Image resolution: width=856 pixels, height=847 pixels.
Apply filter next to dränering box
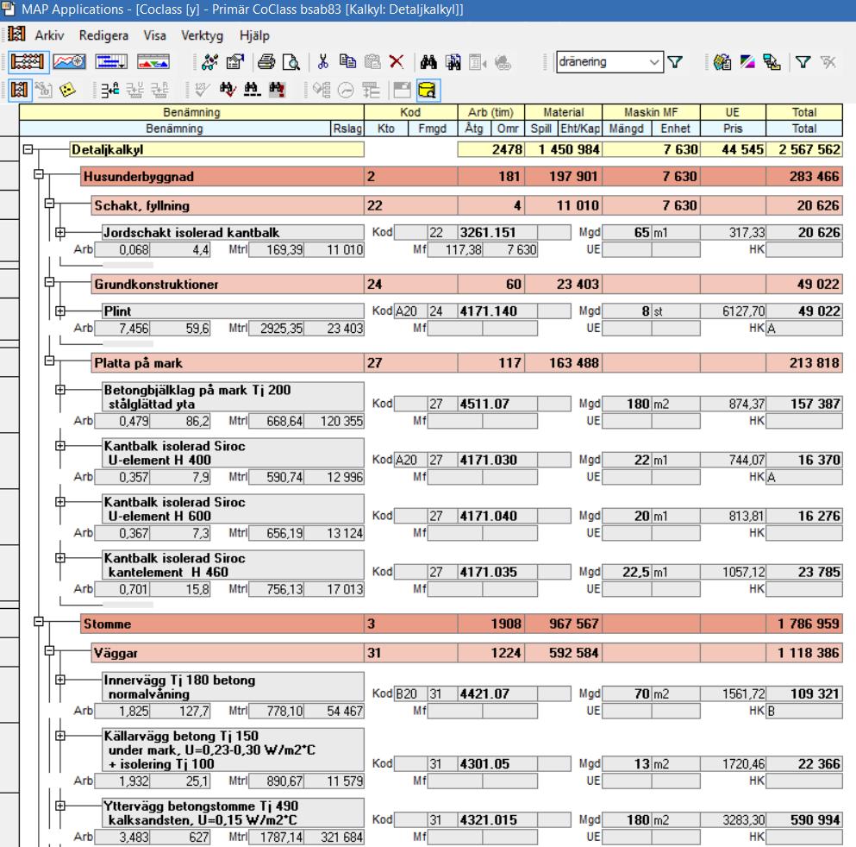click(x=675, y=62)
